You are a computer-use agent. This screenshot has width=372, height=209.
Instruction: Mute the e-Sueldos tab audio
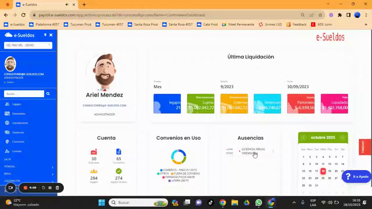tap(67, 5)
